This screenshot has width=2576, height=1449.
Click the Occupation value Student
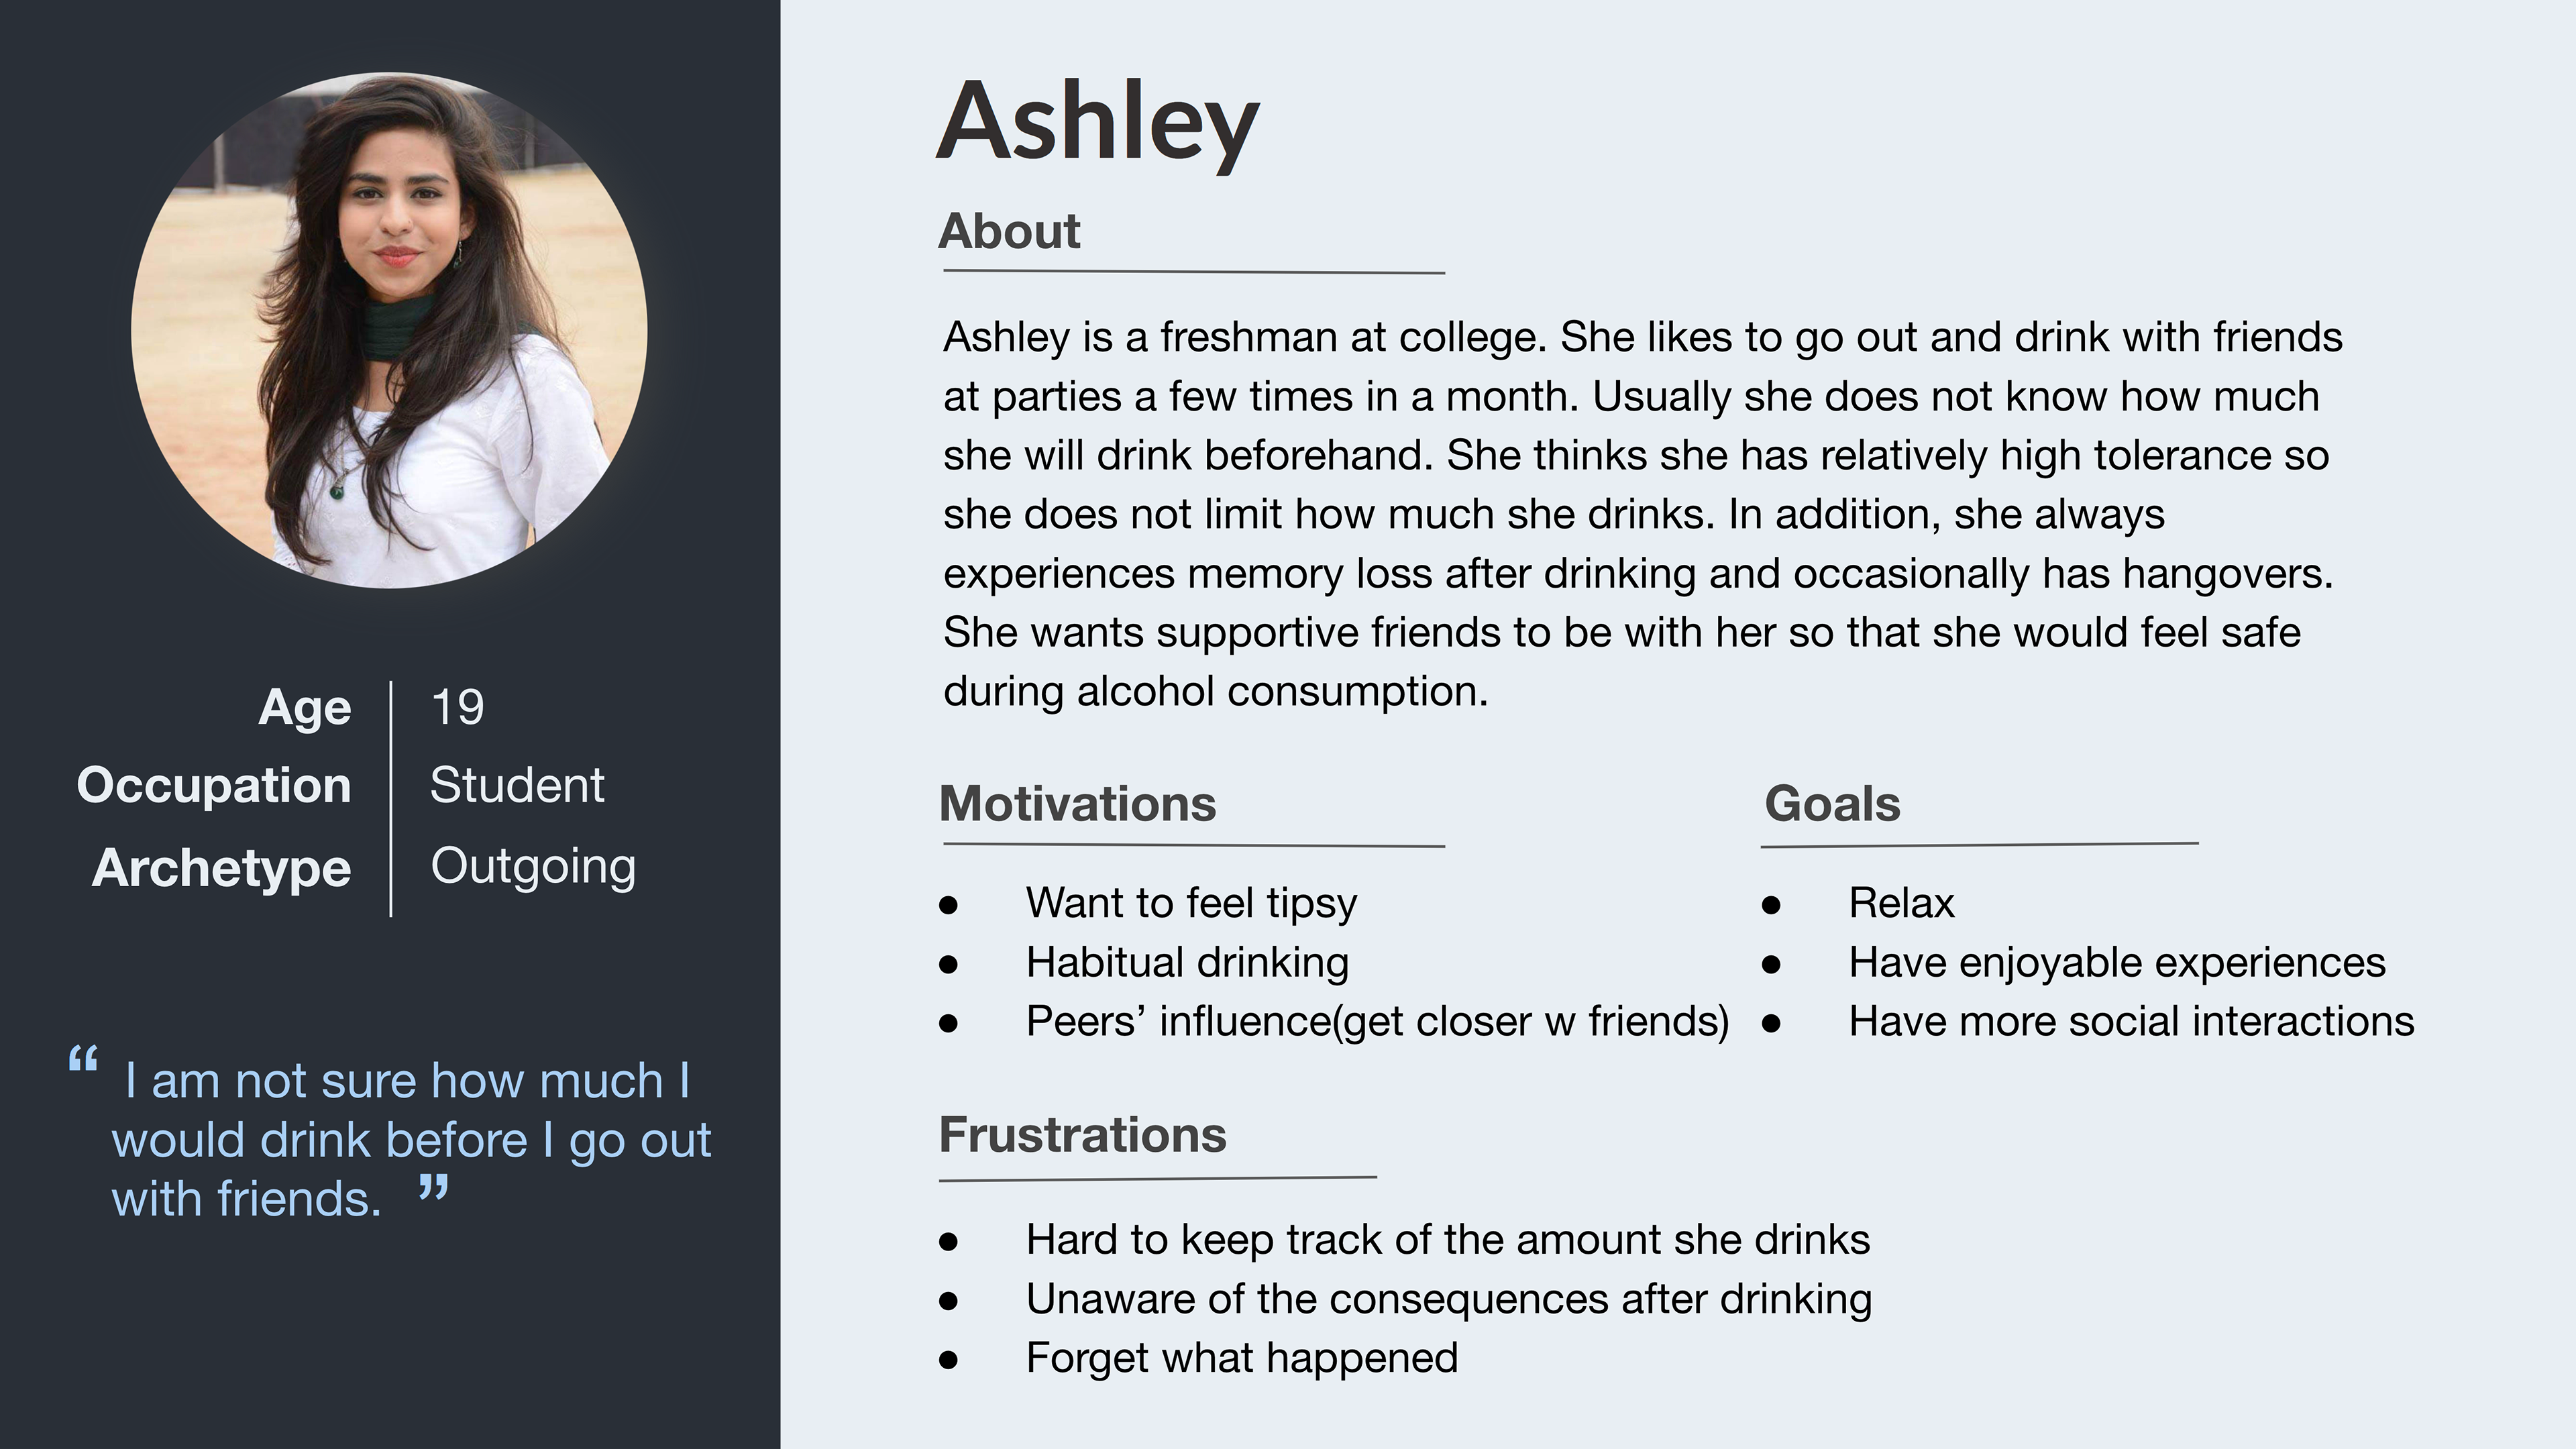(517, 785)
